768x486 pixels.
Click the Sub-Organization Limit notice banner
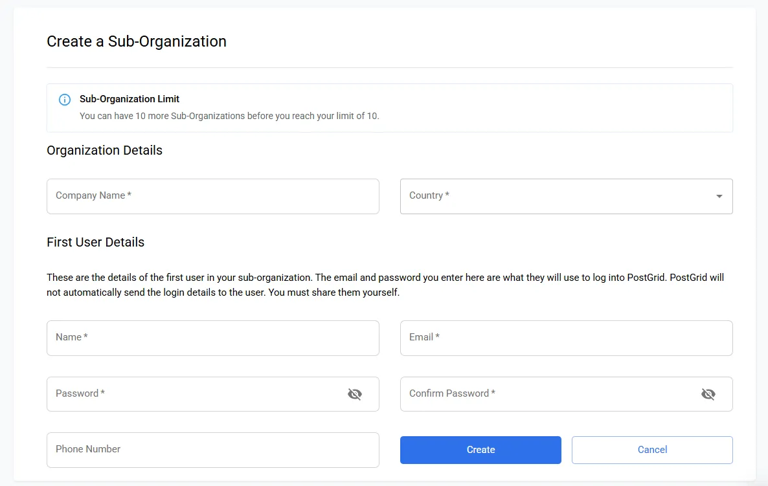pyautogui.click(x=389, y=107)
